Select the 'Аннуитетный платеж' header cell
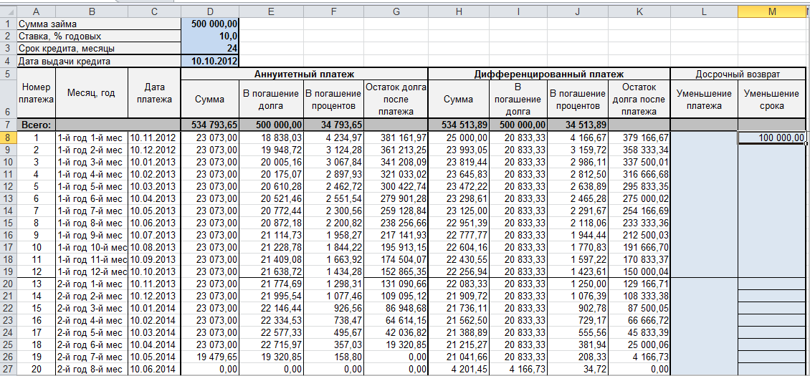The image size is (810, 376). coord(305,74)
